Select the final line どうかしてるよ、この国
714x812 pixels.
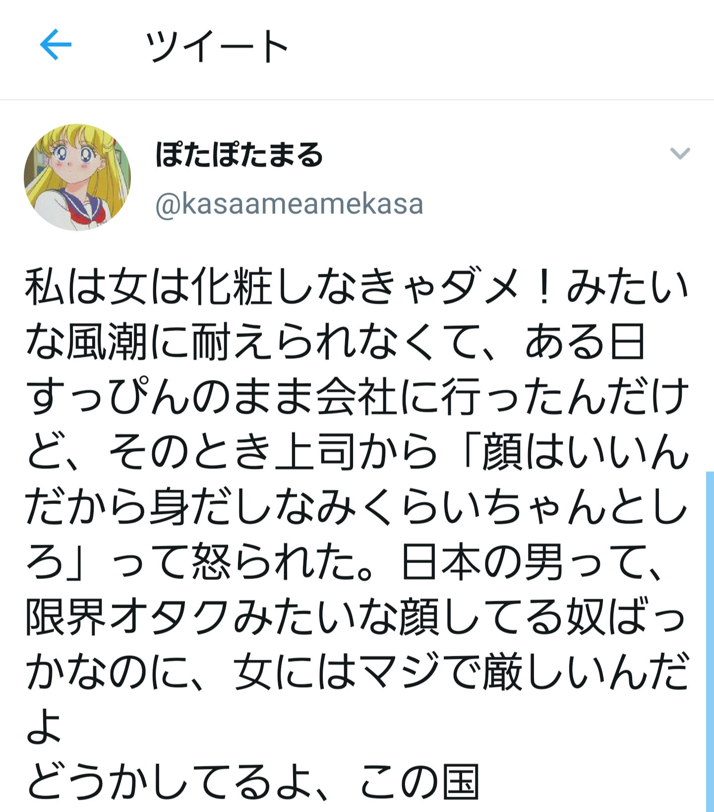(x=252, y=782)
